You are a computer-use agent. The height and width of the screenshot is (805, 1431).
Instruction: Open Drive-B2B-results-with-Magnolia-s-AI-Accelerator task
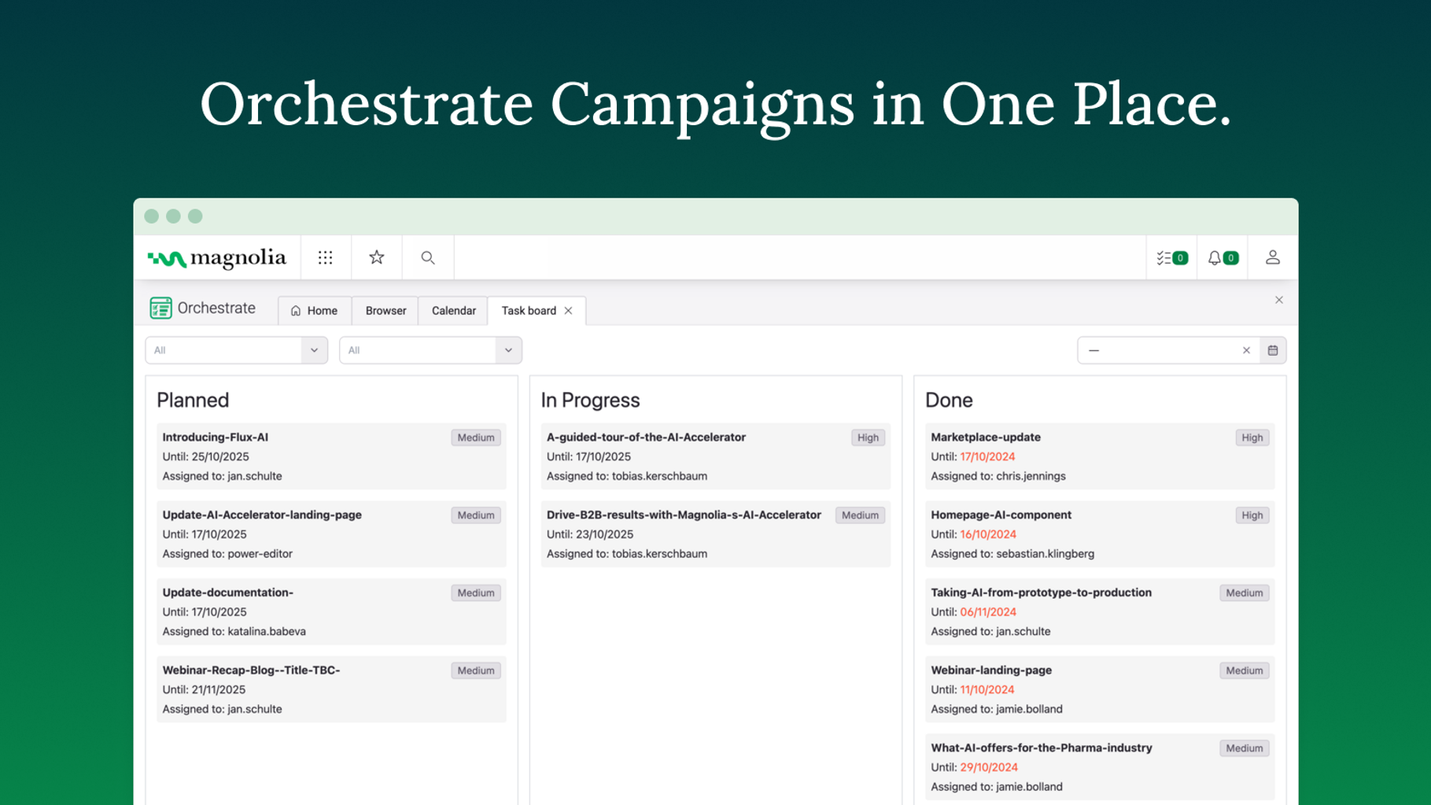pos(715,534)
